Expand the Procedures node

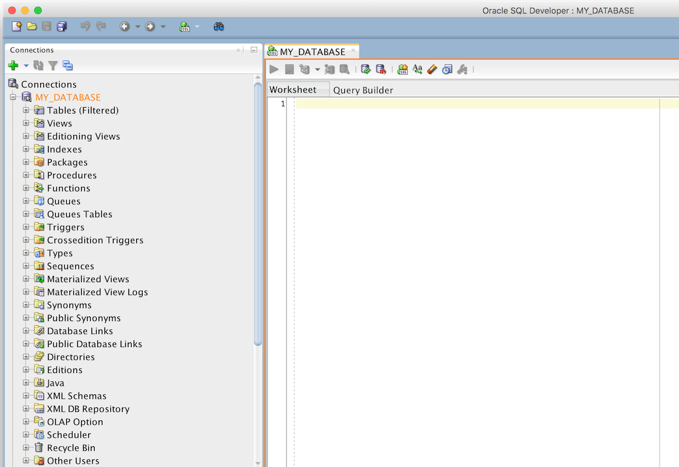tap(26, 175)
